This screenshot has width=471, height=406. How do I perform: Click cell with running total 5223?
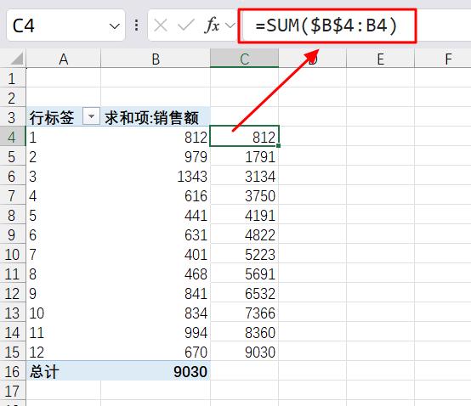point(245,254)
